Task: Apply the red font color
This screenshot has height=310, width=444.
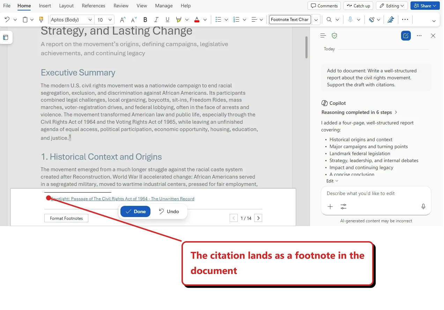Action: click(197, 20)
